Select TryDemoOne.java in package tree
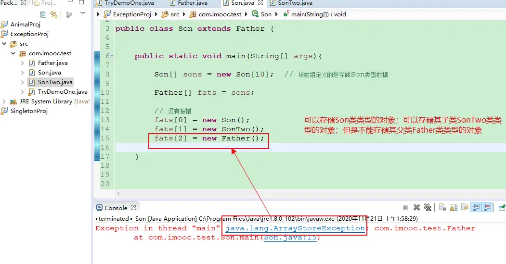This screenshot has height=264, width=506. point(63,92)
